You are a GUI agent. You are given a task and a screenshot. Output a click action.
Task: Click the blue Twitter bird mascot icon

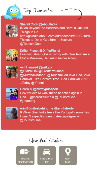pyautogui.click(x=14, y=12)
